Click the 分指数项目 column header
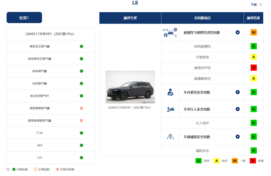The width and height of the screenshot is (271, 176). [x=202, y=18]
